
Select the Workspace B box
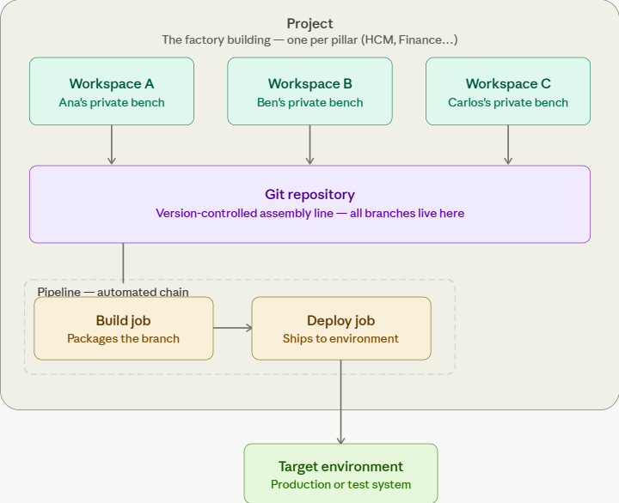pos(309,91)
